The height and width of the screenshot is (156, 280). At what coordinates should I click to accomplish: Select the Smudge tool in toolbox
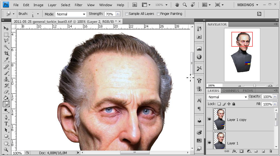6,104
